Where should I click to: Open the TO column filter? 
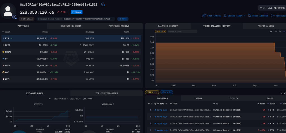click(x=214, y=104)
